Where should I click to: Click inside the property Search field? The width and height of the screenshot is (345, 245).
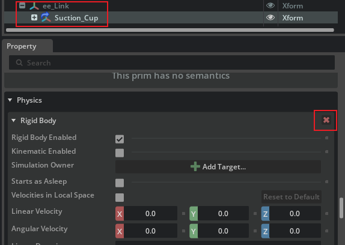(x=172, y=62)
